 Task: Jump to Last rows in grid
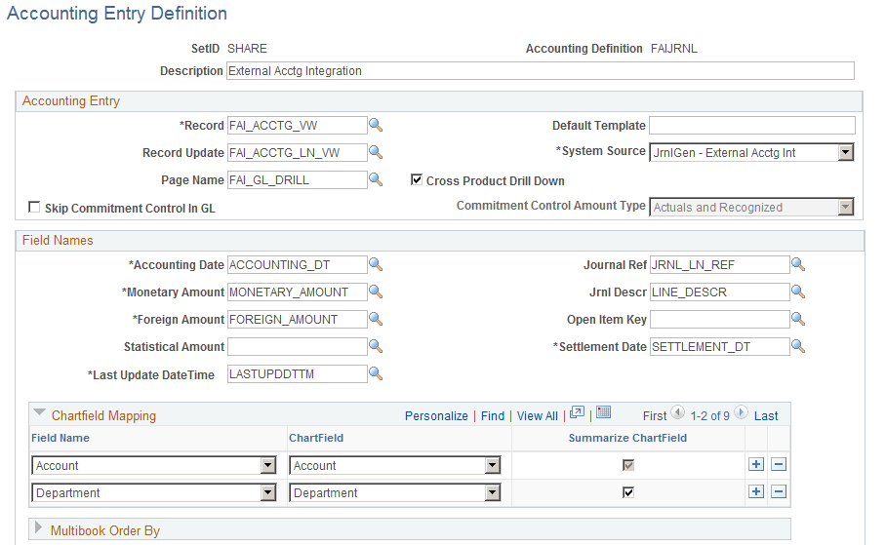click(x=766, y=416)
